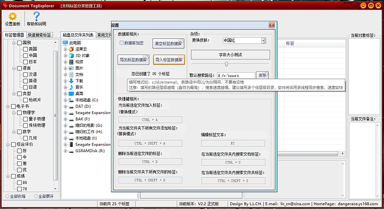Click the CTRL + S shortcut field
This screenshot has height=209, width=384.
(x=233, y=162)
